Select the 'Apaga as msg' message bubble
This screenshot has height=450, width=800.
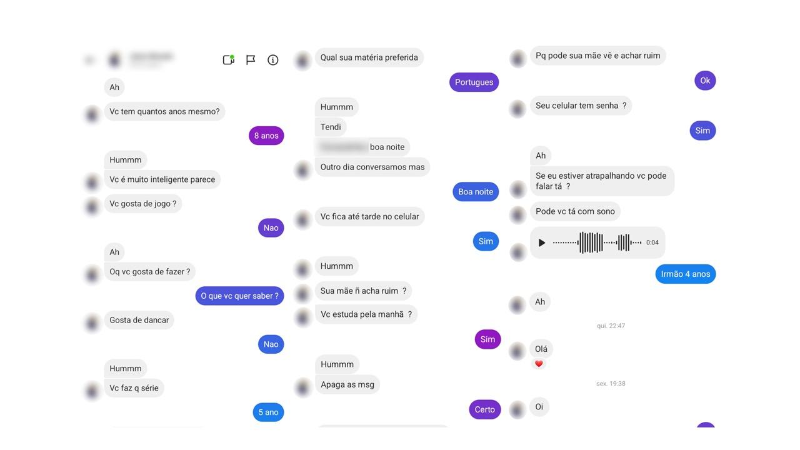click(347, 384)
